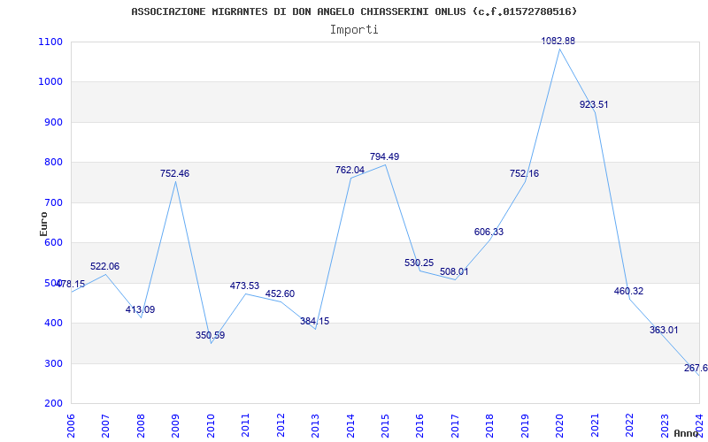Click the data label 473.53
708x442 pixels.
(x=244, y=286)
